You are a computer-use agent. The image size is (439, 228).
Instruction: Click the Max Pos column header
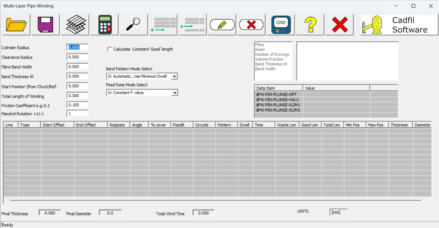[x=377, y=125]
